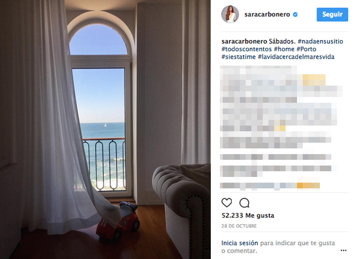
Task: Open the saracarbonero username in the header
Action: 267,14
